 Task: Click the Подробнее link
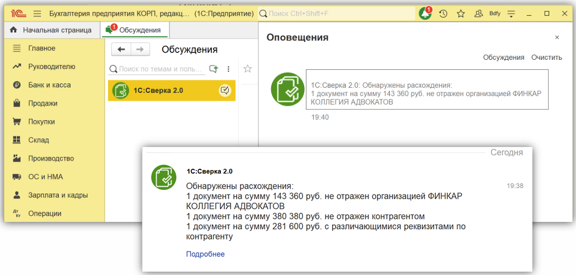tap(205, 254)
